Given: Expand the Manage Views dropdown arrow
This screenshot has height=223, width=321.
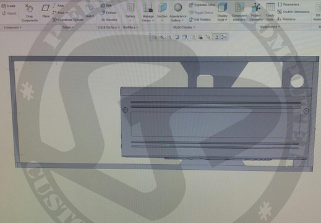Looking at the screenshot, I should [x=153, y=20].
